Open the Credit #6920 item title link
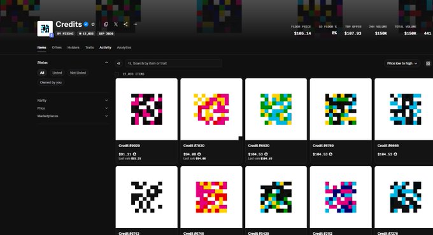The height and width of the screenshot is (235, 433). [x=259, y=146]
